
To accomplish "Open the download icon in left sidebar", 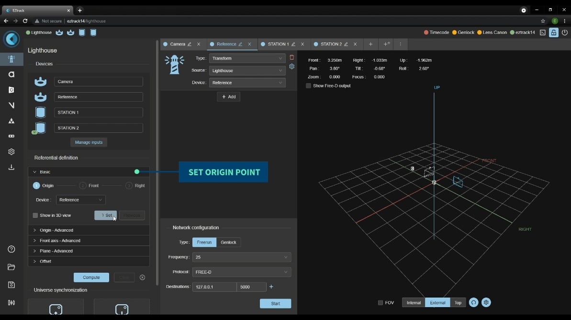I will pyautogui.click(x=11, y=167).
